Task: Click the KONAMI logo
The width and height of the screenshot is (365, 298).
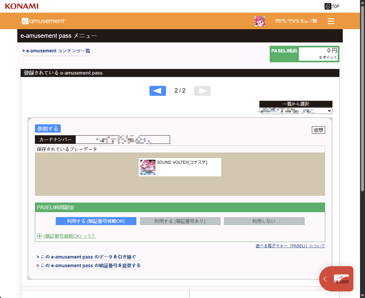Action: (x=22, y=6)
